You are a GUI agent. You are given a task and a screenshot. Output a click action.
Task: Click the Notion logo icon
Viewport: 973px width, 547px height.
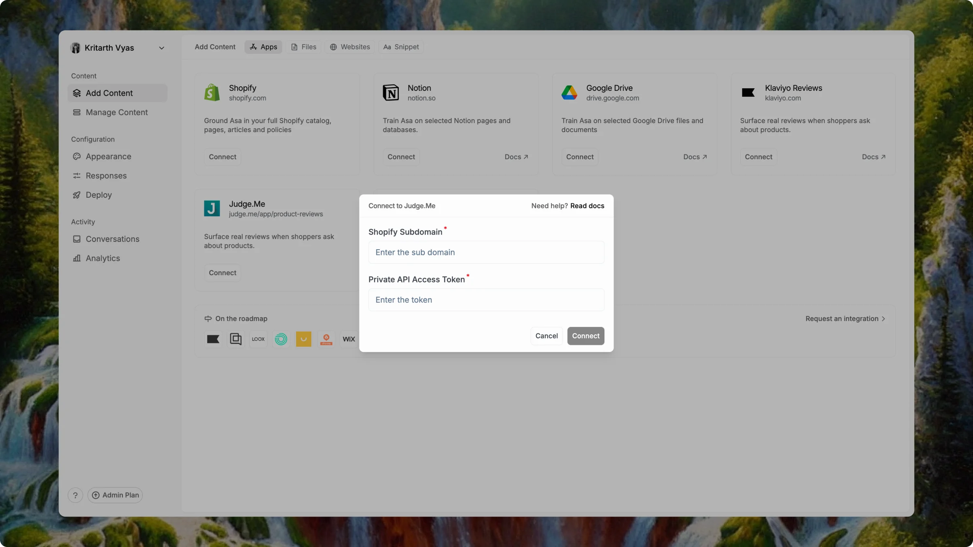pyautogui.click(x=391, y=93)
